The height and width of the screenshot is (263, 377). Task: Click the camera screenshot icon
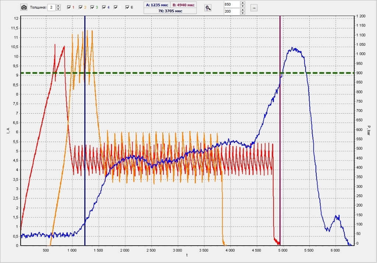[24, 7]
